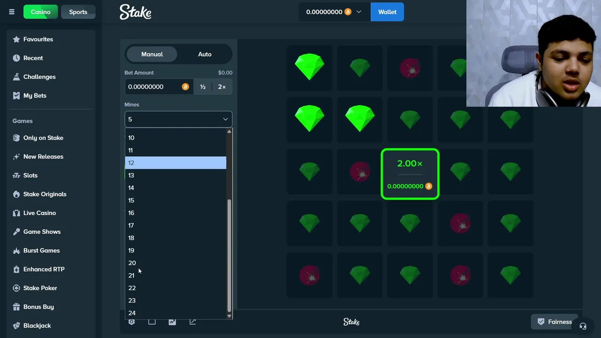Viewport: 601px width, 338px height.
Task: Expand the balance currency dropdown
Action: (359, 12)
